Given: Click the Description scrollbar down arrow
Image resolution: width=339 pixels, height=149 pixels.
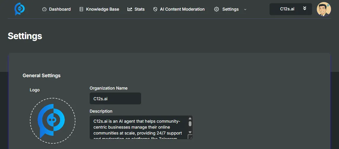Looking at the screenshot, I should [x=190, y=132].
